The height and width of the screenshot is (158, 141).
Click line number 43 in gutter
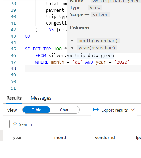13,36
